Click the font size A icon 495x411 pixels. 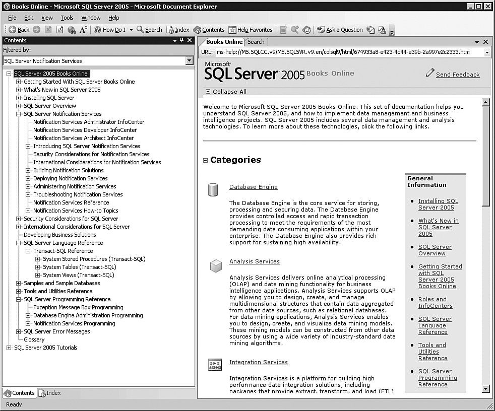click(x=83, y=30)
